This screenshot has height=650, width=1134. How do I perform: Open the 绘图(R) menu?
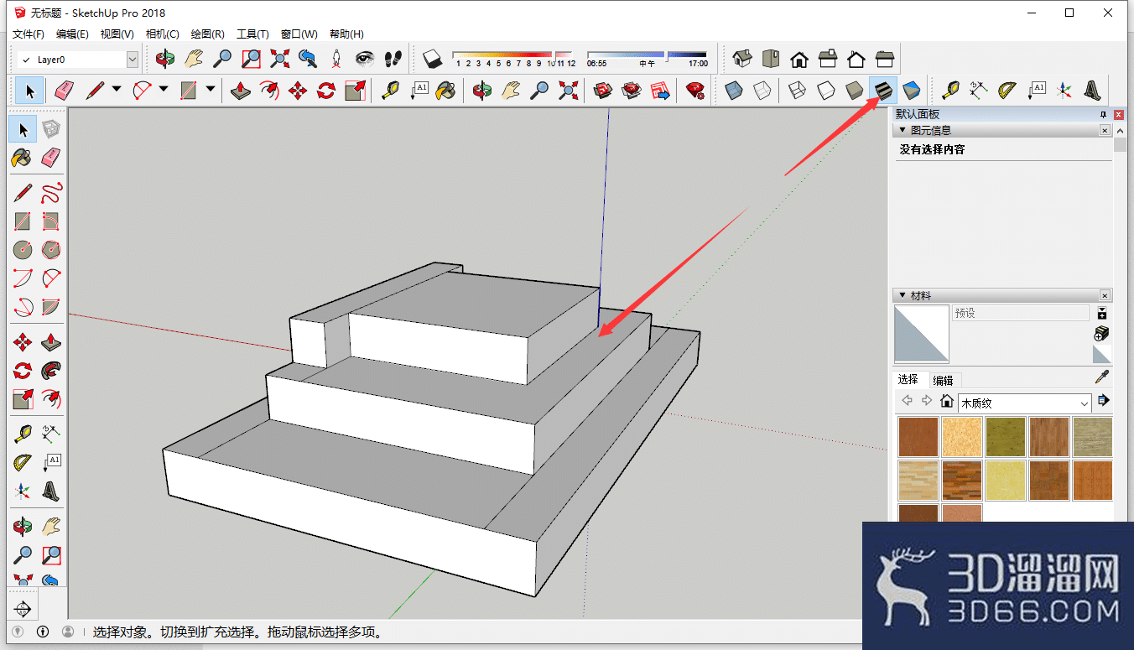tap(207, 34)
